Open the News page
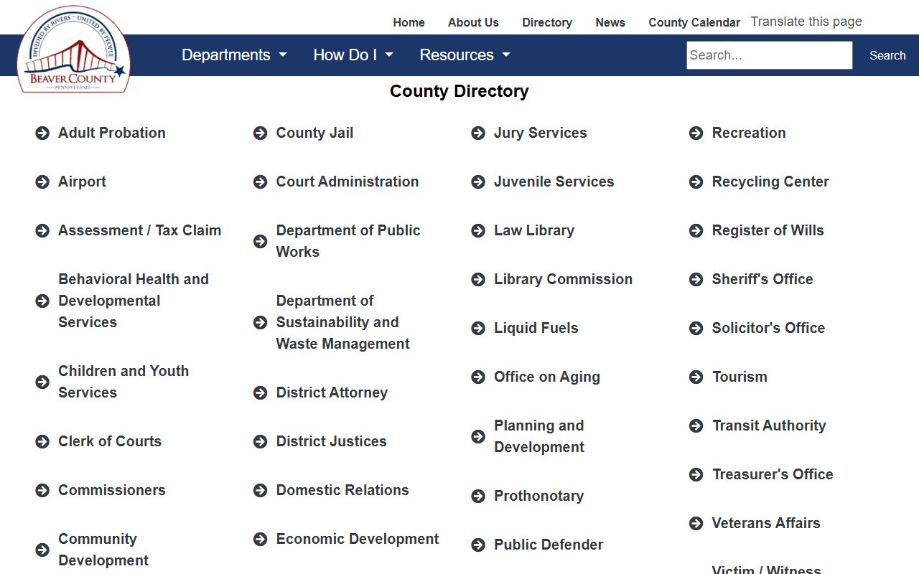The height and width of the screenshot is (574, 919). point(610,22)
